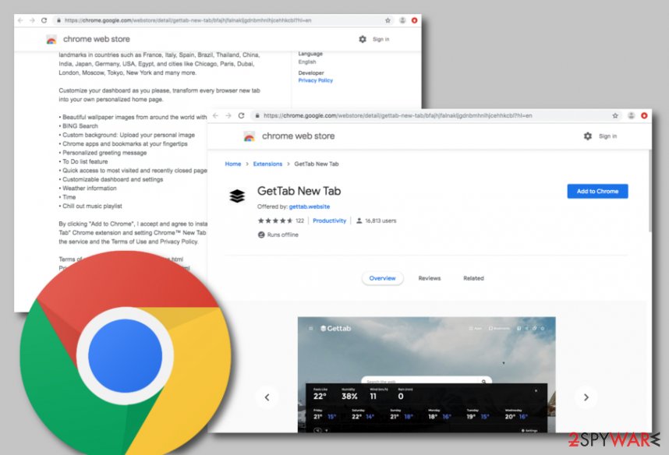Go back in the front browser window

[x=215, y=115]
